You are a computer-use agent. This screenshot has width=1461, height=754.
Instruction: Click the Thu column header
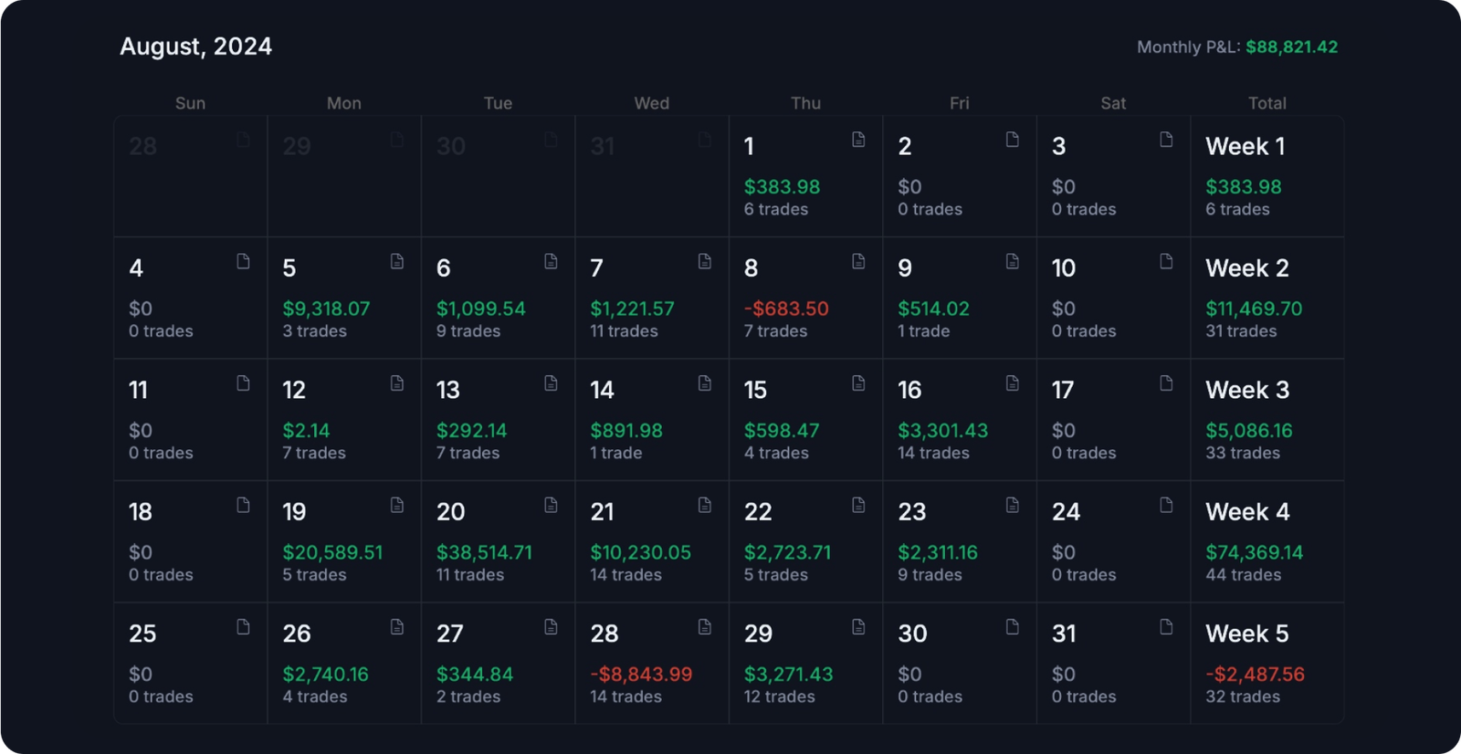pyautogui.click(x=805, y=103)
